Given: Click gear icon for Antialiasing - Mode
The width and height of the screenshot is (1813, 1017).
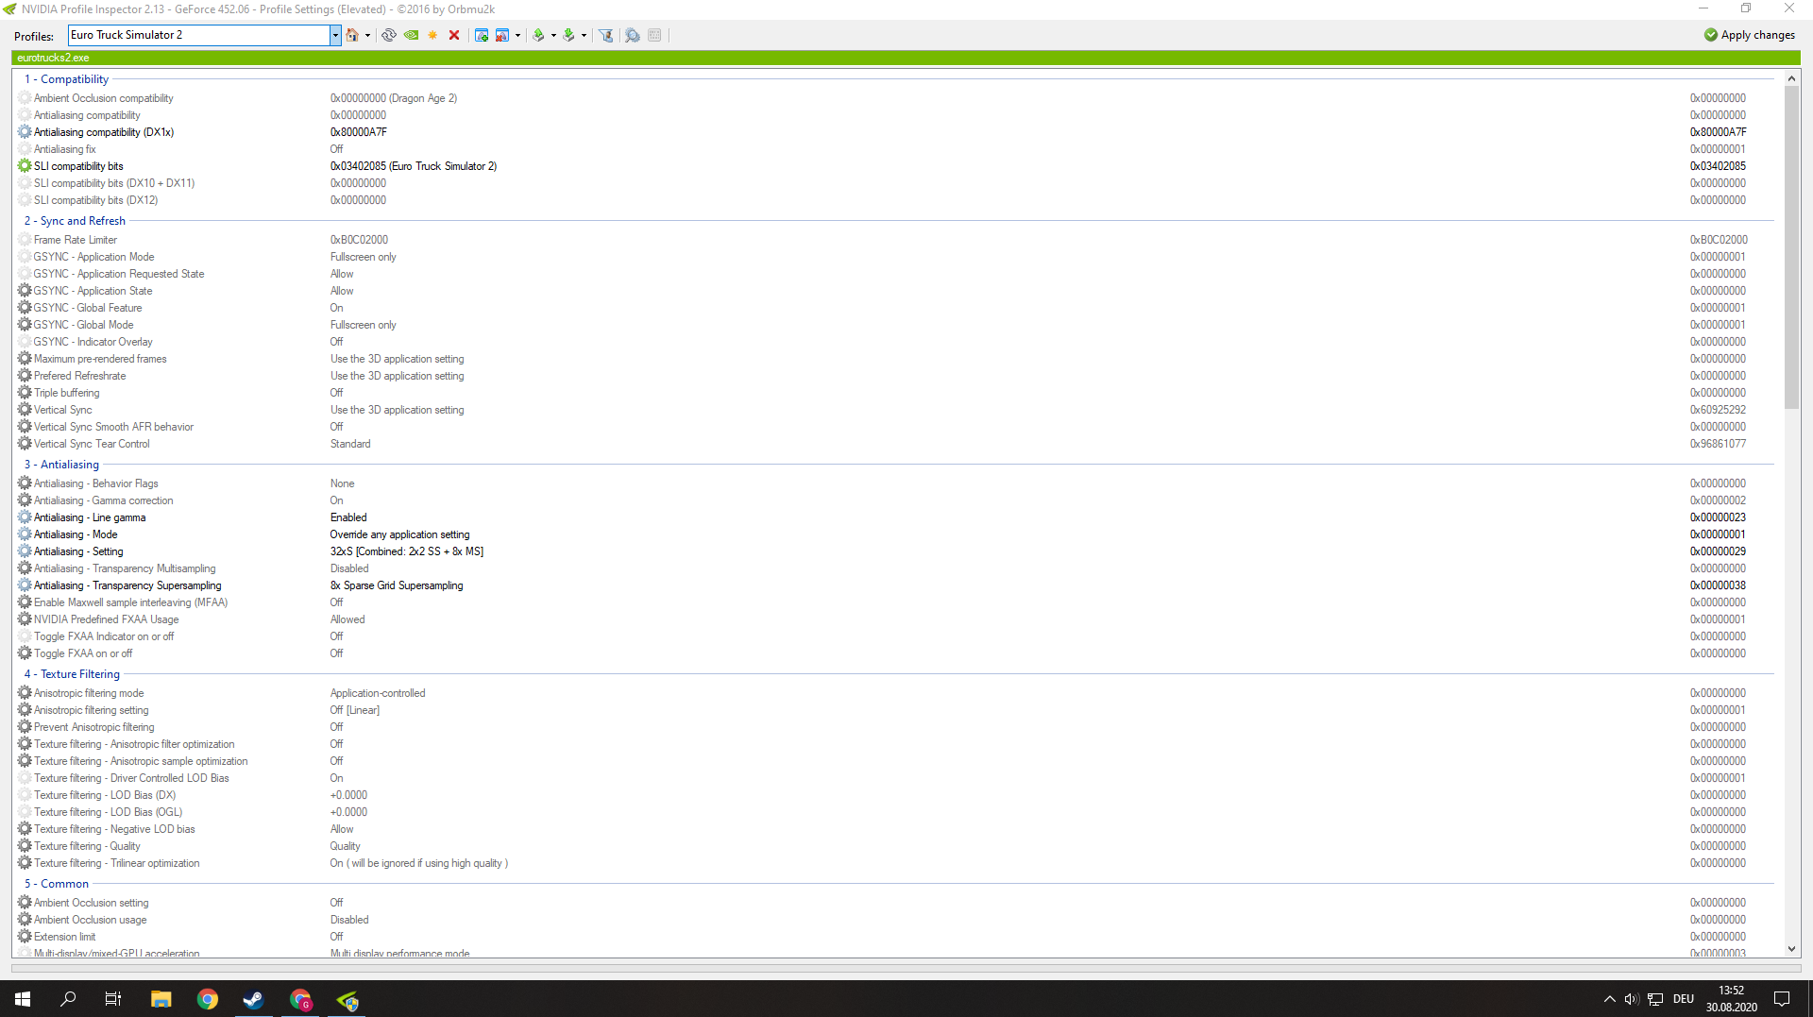Looking at the screenshot, I should tap(25, 534).
